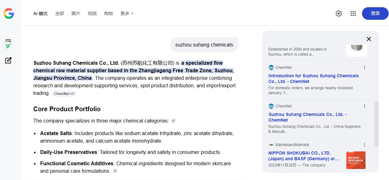Click the 登录 sign-in button
The height and width of the screenshot is (180, 389).
click(375, 14)
